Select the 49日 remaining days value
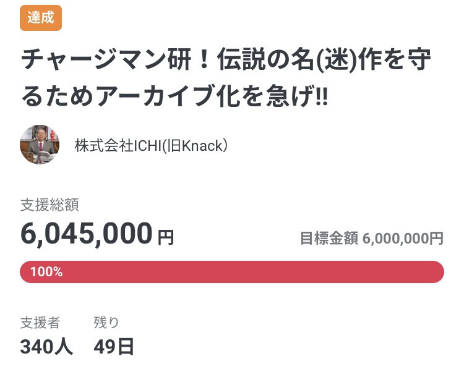464x377 pixels. tap(114, 347)
